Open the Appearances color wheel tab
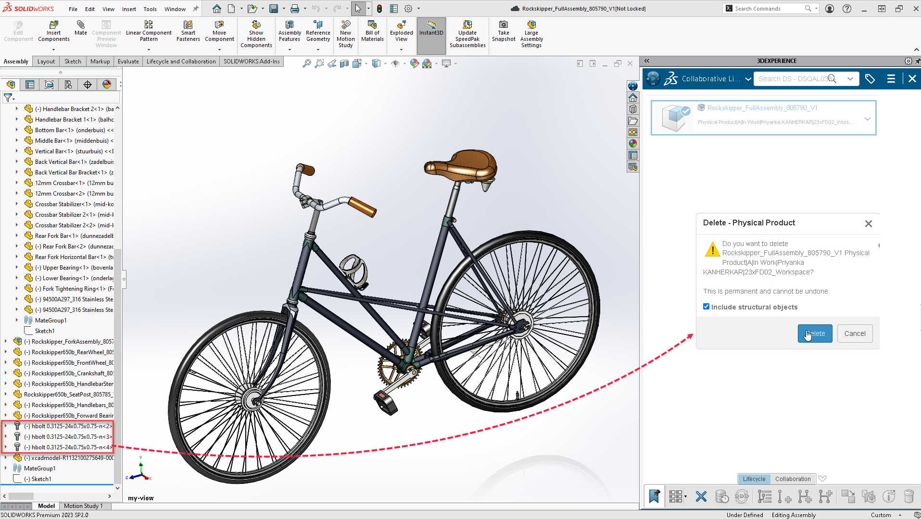Viewport: 921px width, 519px height. [x=107, y=85]
